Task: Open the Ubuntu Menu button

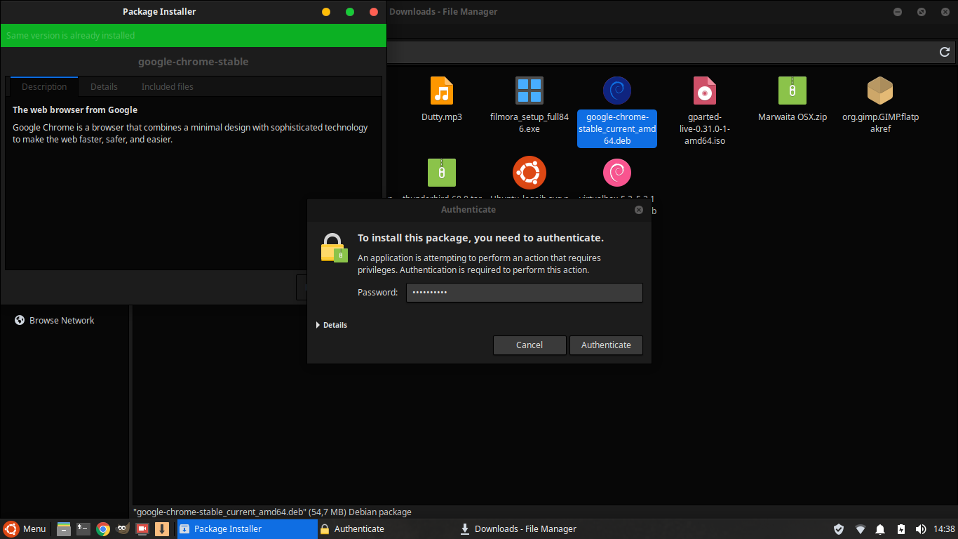Action: (25, 529)
